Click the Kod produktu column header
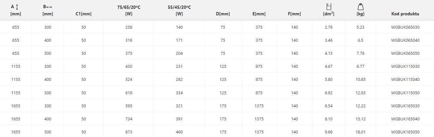 point(405,14)
